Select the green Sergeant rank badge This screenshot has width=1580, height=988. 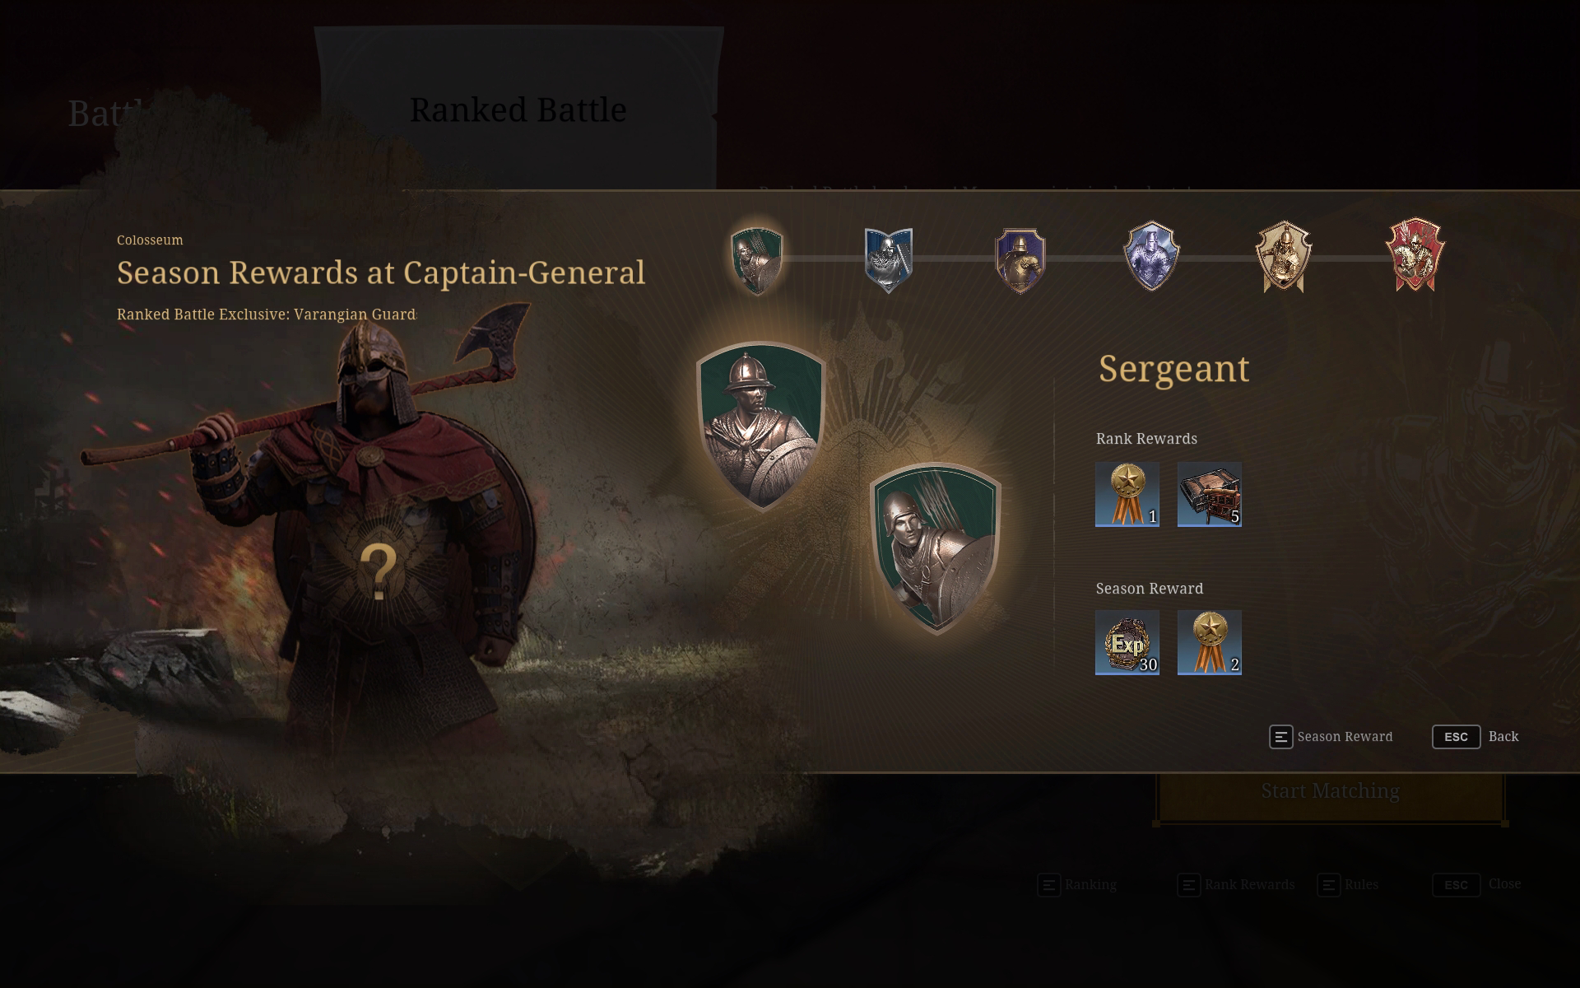coord(756,260)
